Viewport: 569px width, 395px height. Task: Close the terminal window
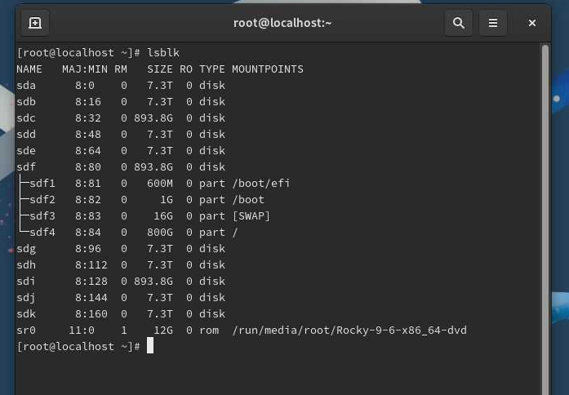click(532, 23)
